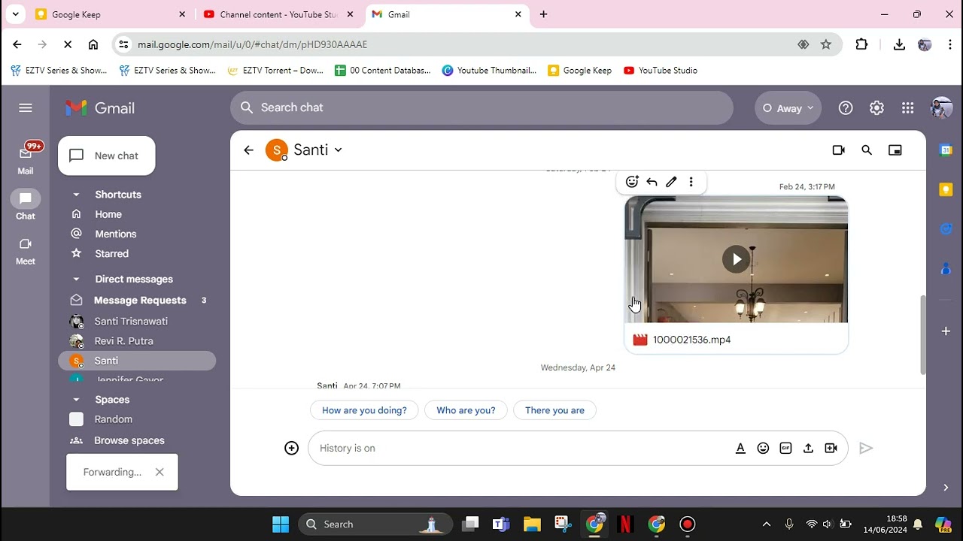Play the 1000021536.mp4 video

pos(737,259)
